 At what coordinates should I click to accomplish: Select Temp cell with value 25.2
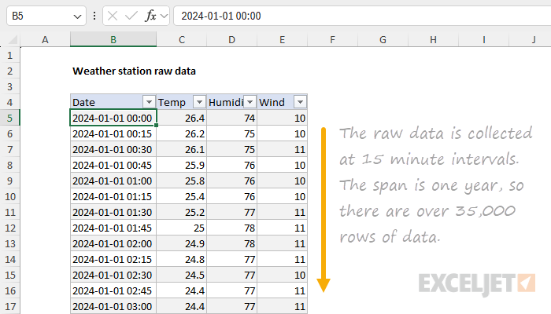181,212
